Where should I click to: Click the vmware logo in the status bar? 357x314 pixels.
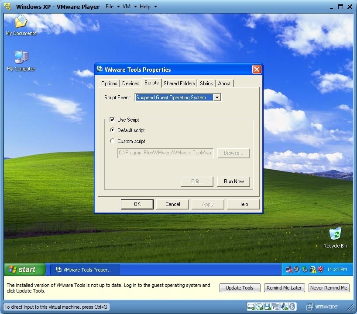click(322, 307)
